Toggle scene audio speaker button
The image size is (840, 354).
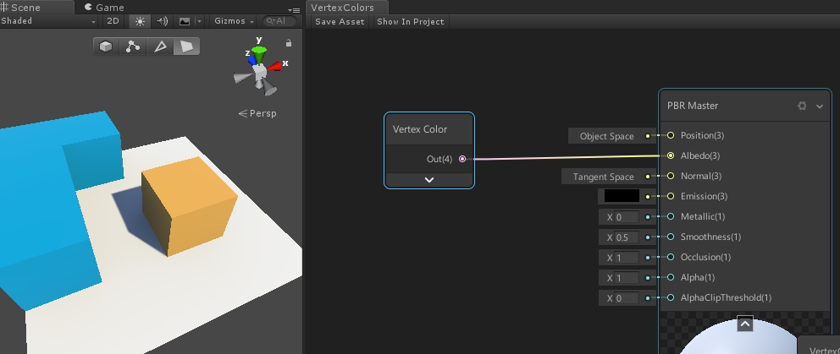click(162, 21)
